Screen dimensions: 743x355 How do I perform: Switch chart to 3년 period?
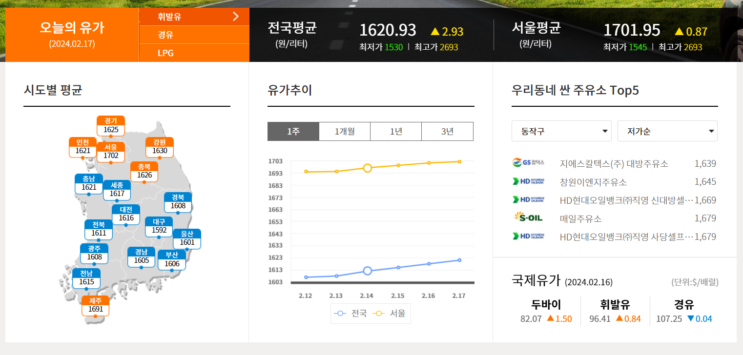pos(447,131)
